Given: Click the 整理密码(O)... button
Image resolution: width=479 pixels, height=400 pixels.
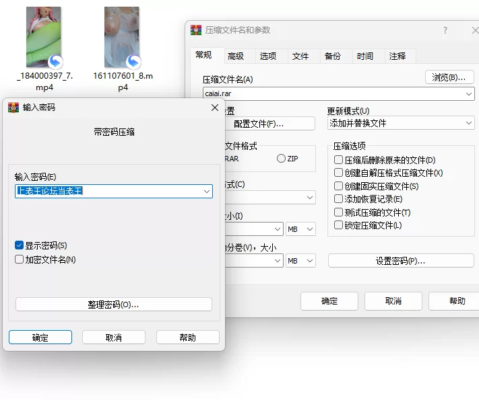Looking at the screenshot, I should (114, 305).
